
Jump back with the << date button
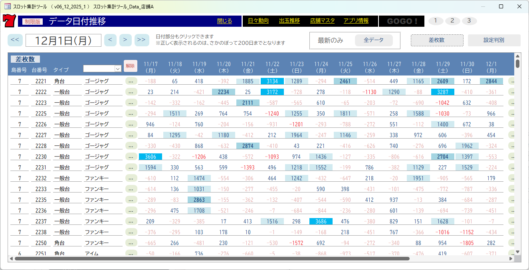(15, 40)
